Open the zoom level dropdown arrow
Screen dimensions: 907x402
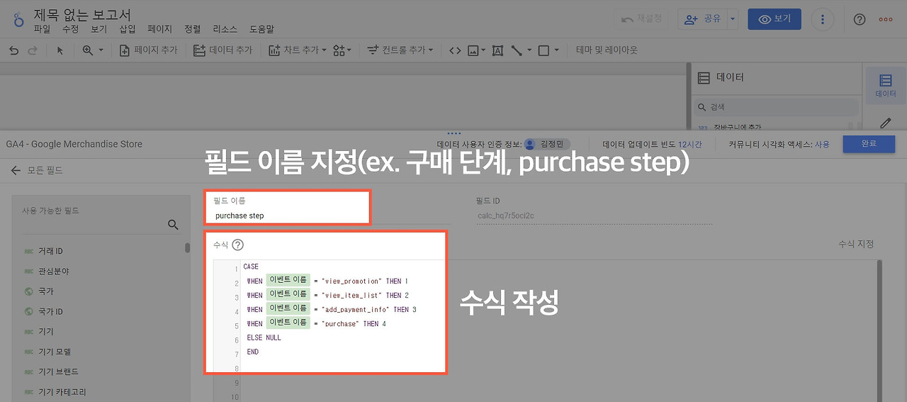click(101, 50)
